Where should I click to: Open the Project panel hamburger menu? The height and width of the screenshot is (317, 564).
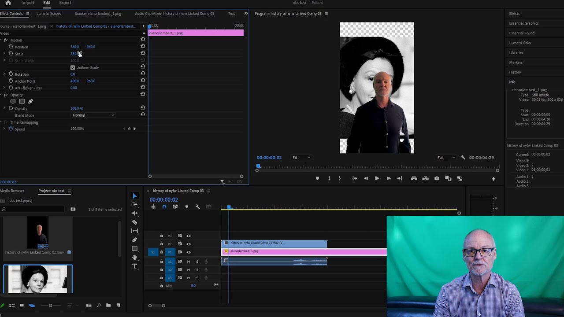69,191
